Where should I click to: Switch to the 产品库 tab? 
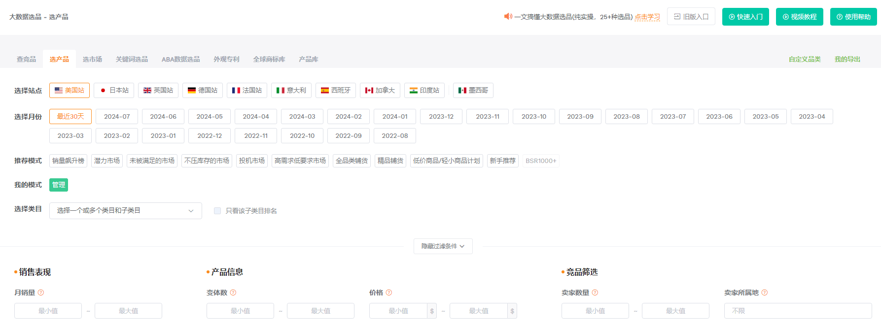pos(309,59)
